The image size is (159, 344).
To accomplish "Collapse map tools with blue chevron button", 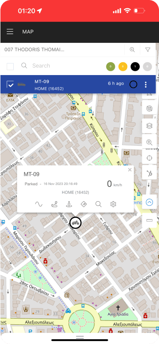I will coord(149,202).
